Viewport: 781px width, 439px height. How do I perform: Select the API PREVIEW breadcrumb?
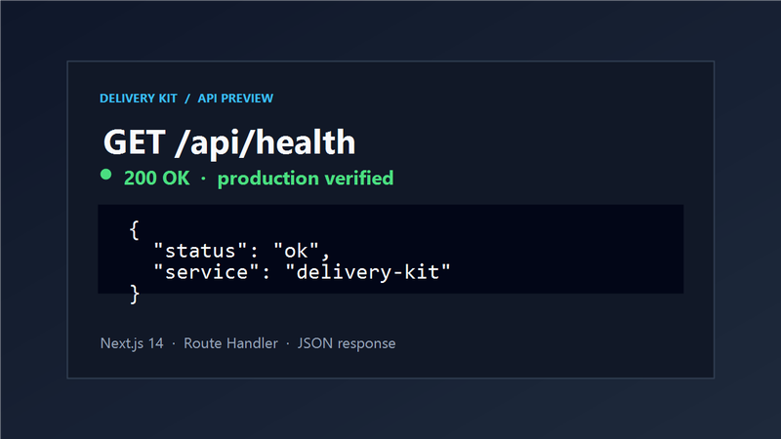click(235, 99)
